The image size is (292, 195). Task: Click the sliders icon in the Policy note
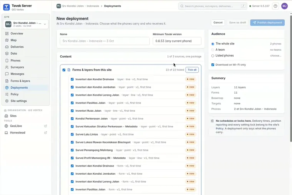[x=212, y=121]
